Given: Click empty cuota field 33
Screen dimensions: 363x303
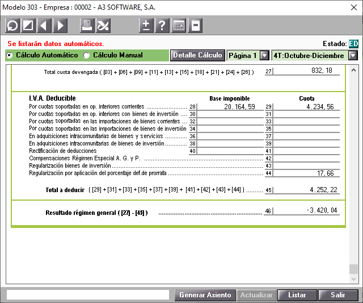Looking at the screenshot, I should point(306,122).
